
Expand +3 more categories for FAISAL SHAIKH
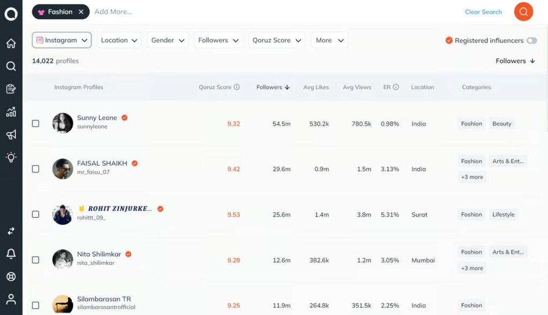coord(472,177)
